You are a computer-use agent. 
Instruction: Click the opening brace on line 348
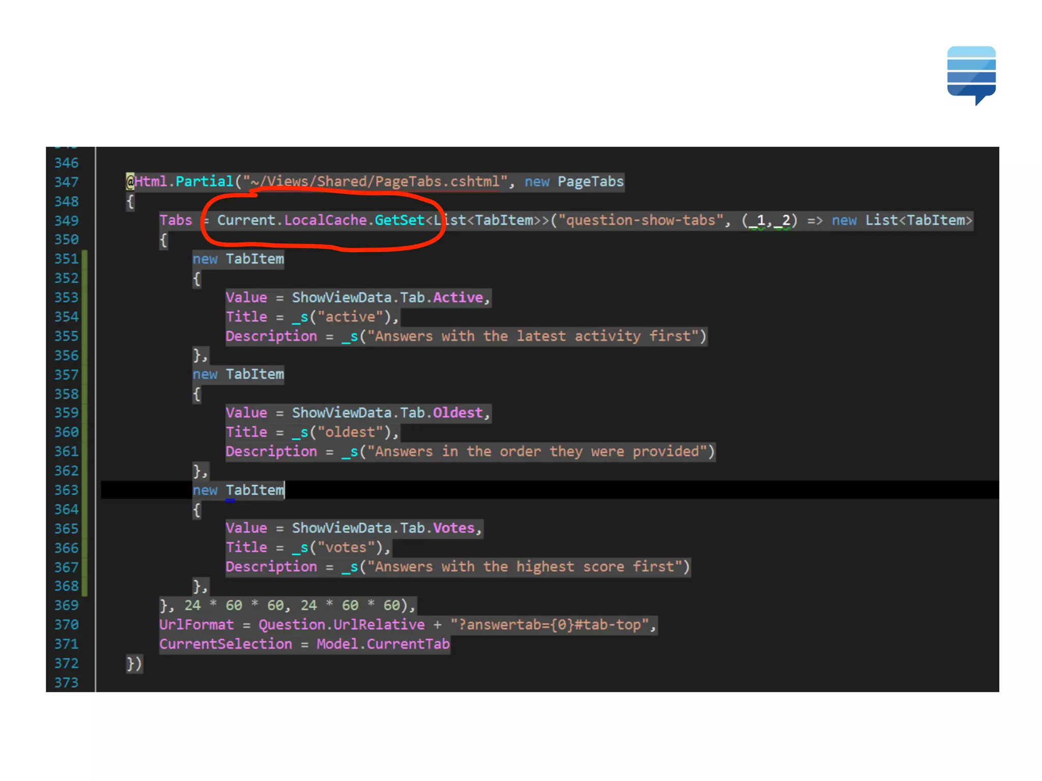coord(130,201)
